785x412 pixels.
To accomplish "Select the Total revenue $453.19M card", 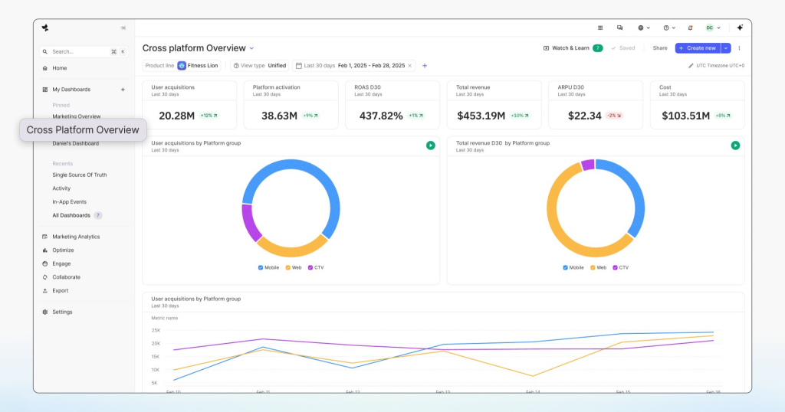I will [x=494, y=105].
